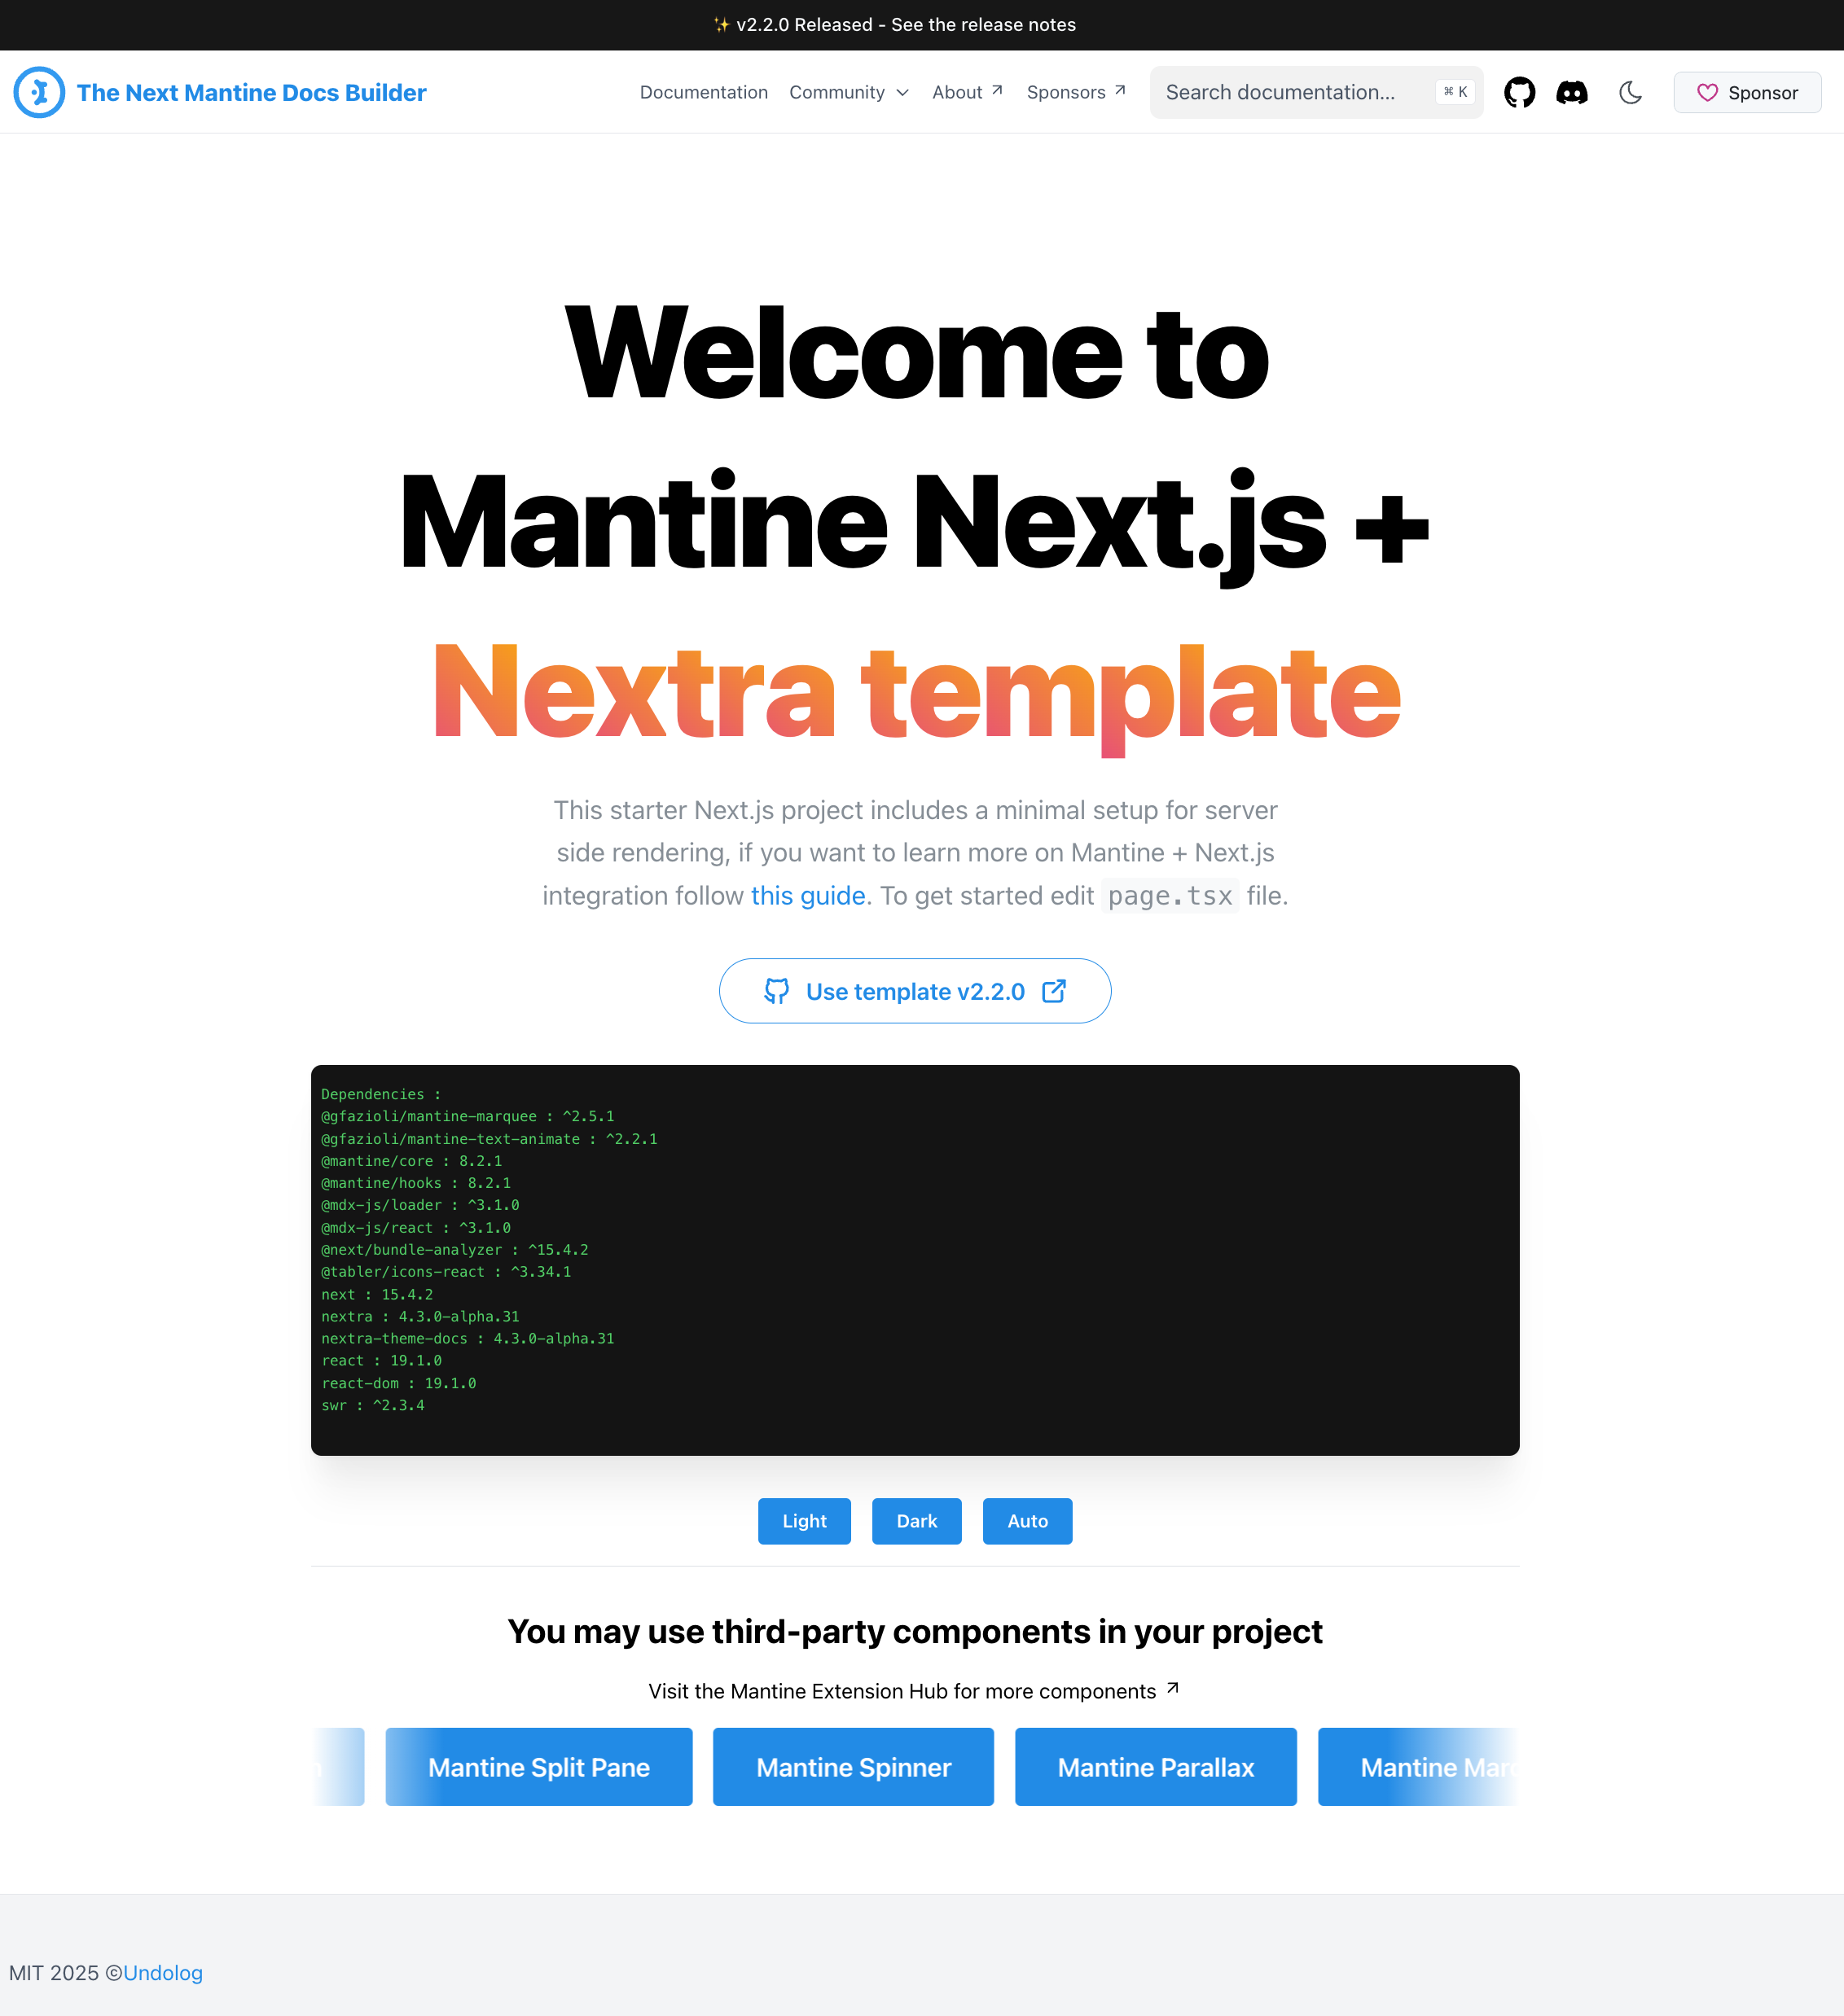
Task: Click the external link icon beside v2.2.0
Action: [1054, 991]
